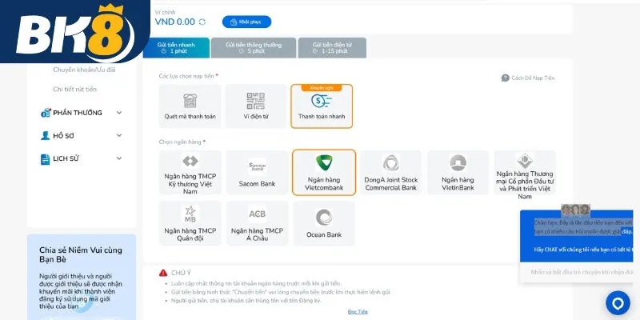Choose Ngân hàng TMCP Quân đội (MB) card

click(x=190, y=223)
